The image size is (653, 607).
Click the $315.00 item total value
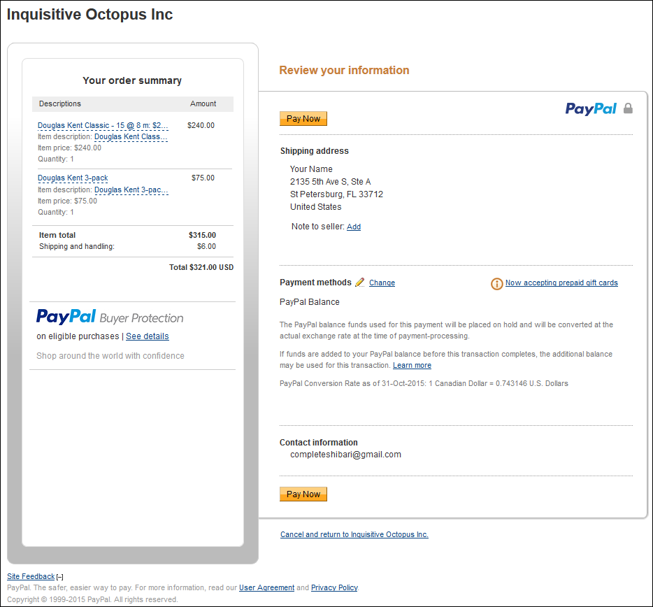[x=202, y=236]
